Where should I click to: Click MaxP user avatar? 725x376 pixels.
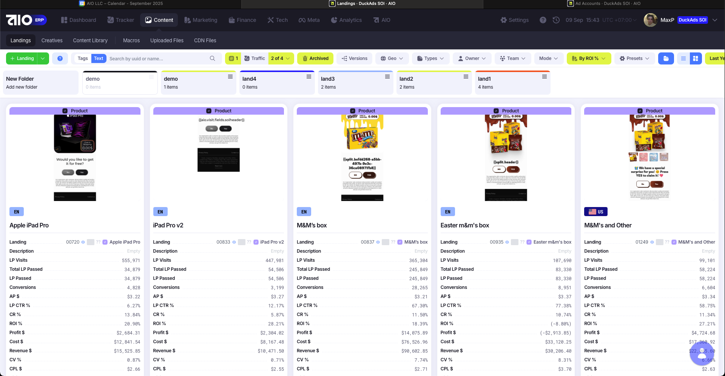click(x=650, y=20)
